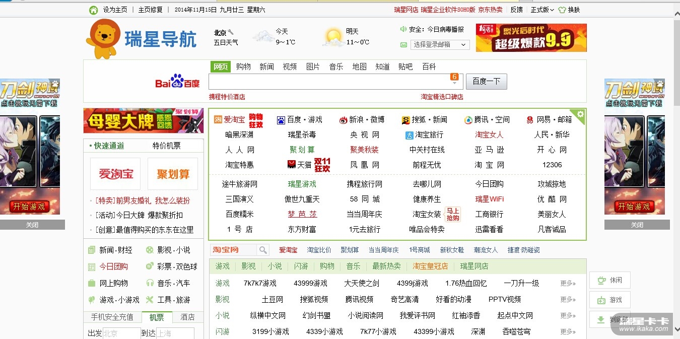Click the 新闻·财经 icon
680x339 pixels.
point(92,250)
